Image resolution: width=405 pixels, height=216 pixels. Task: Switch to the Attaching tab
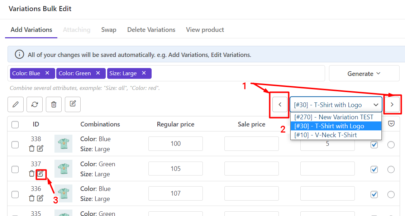(77, 30)
